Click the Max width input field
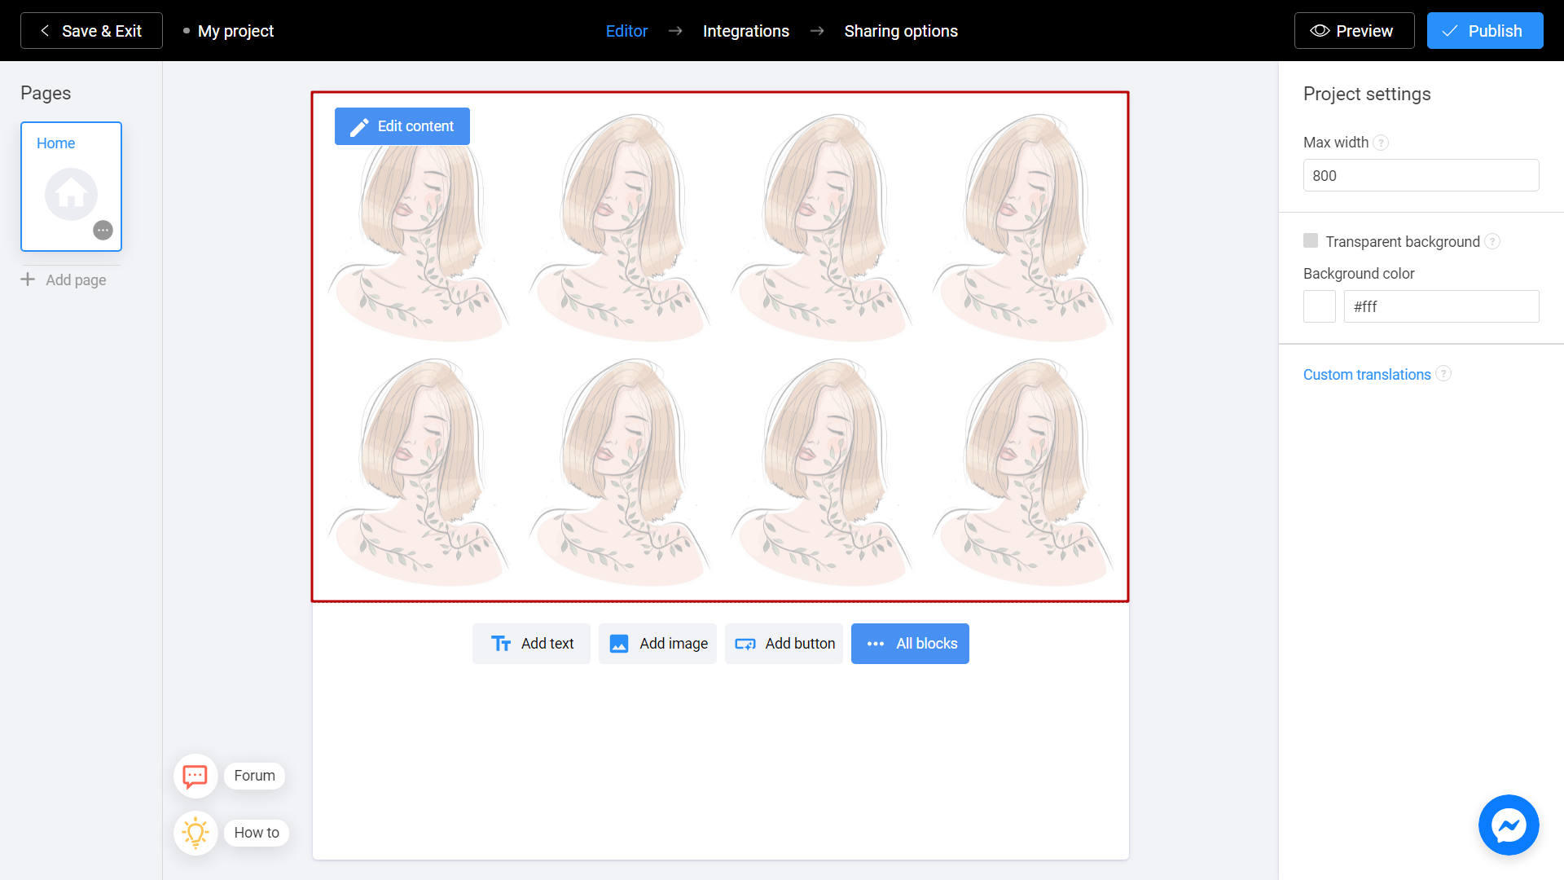 pos(1420,176)
